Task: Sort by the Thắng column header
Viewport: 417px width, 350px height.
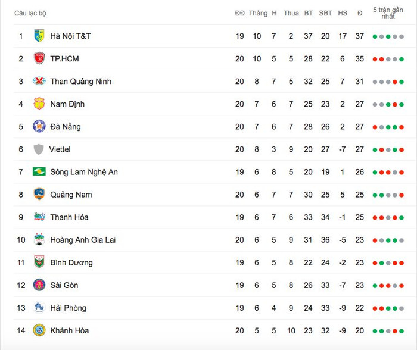Action: [258, 13]
